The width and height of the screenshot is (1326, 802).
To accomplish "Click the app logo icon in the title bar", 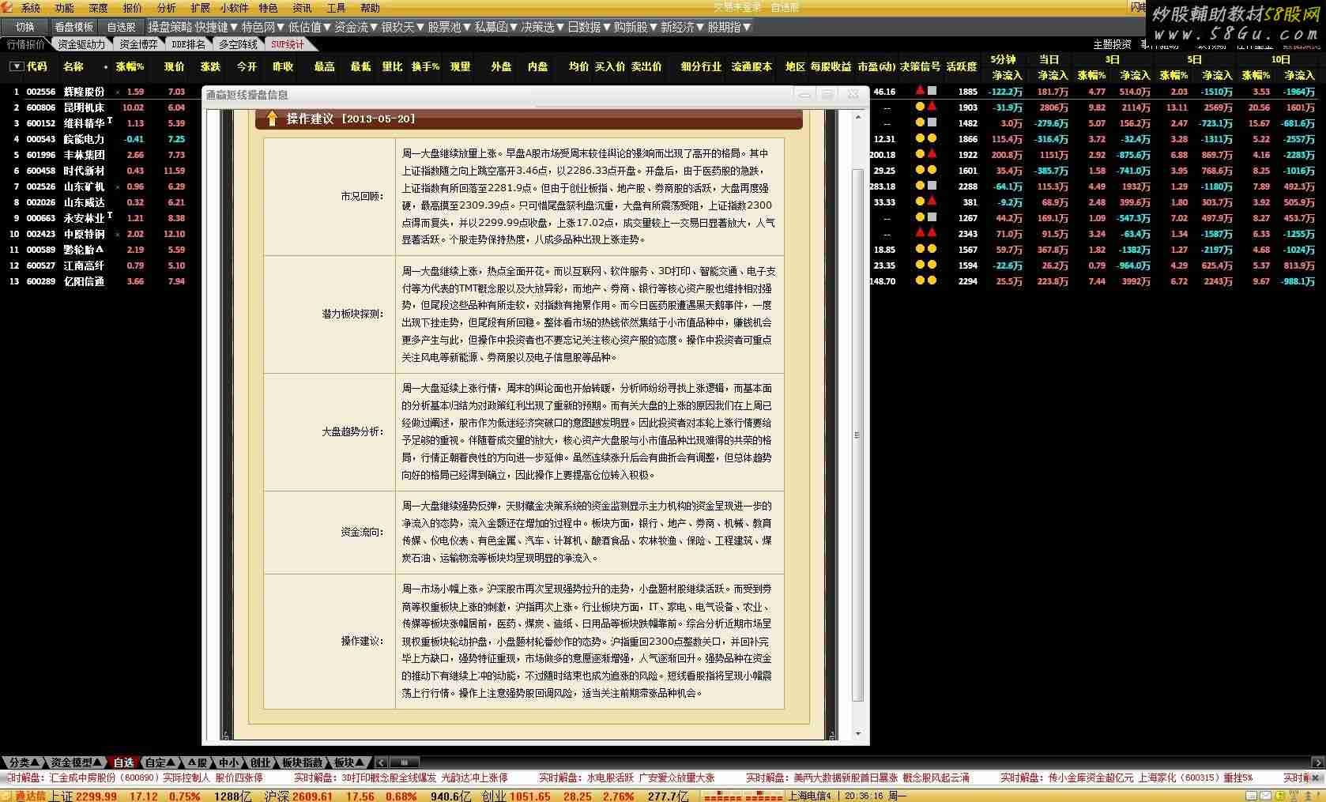I will (x=7, y=7).
